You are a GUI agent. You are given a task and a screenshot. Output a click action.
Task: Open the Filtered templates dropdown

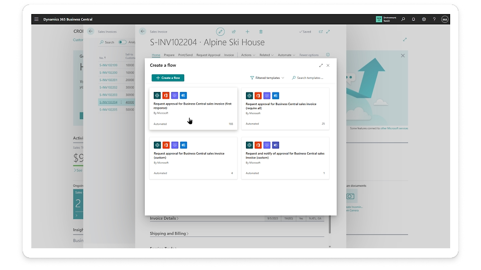tap(267, 78)
